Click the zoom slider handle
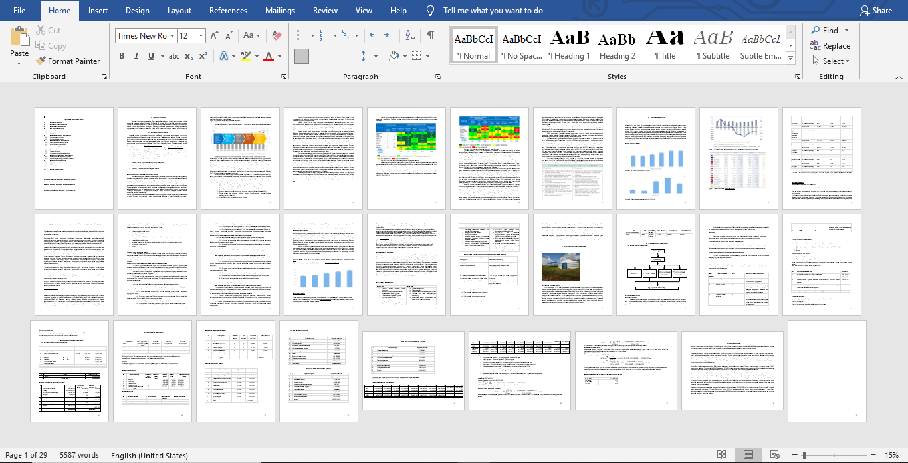This screenshot has height=463, width=908. [x=804, y=455]
